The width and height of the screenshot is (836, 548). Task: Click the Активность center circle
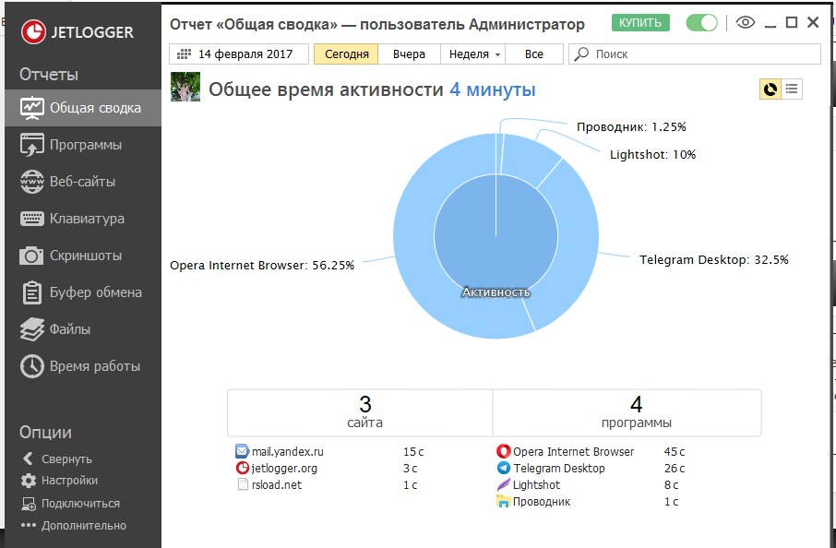496,235
